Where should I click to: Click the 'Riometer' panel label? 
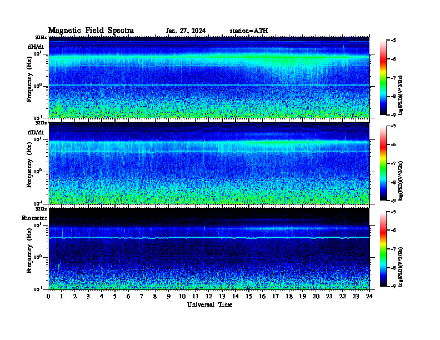(x=34, y=218)
